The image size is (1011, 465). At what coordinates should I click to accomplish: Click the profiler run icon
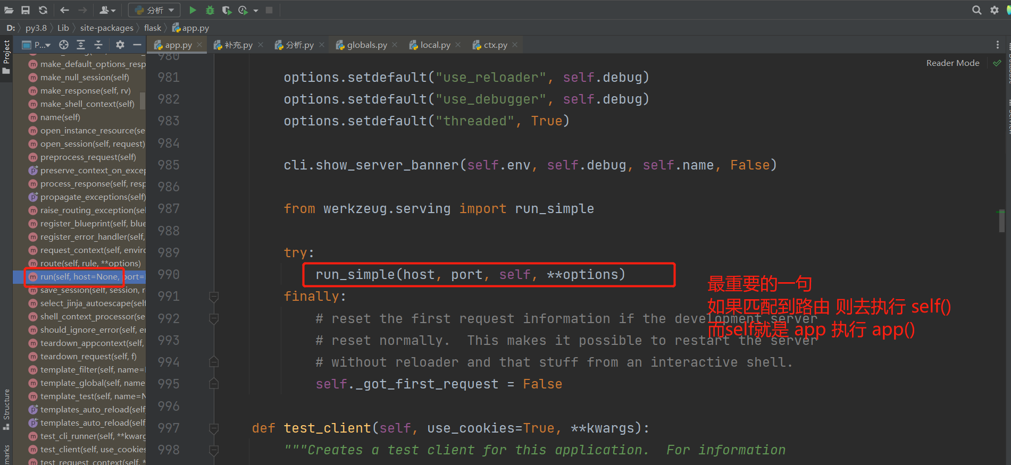point(243,10)
